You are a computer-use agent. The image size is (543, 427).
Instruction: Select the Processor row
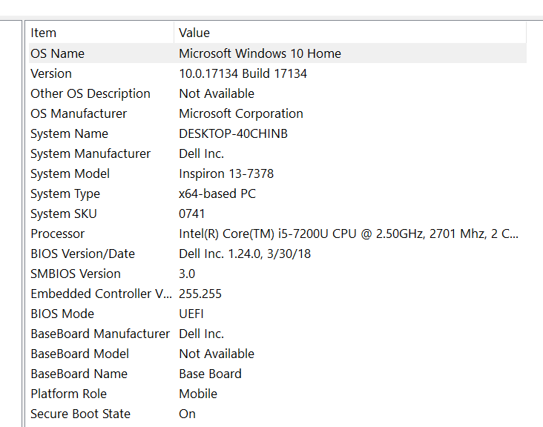tap(57, 234)
